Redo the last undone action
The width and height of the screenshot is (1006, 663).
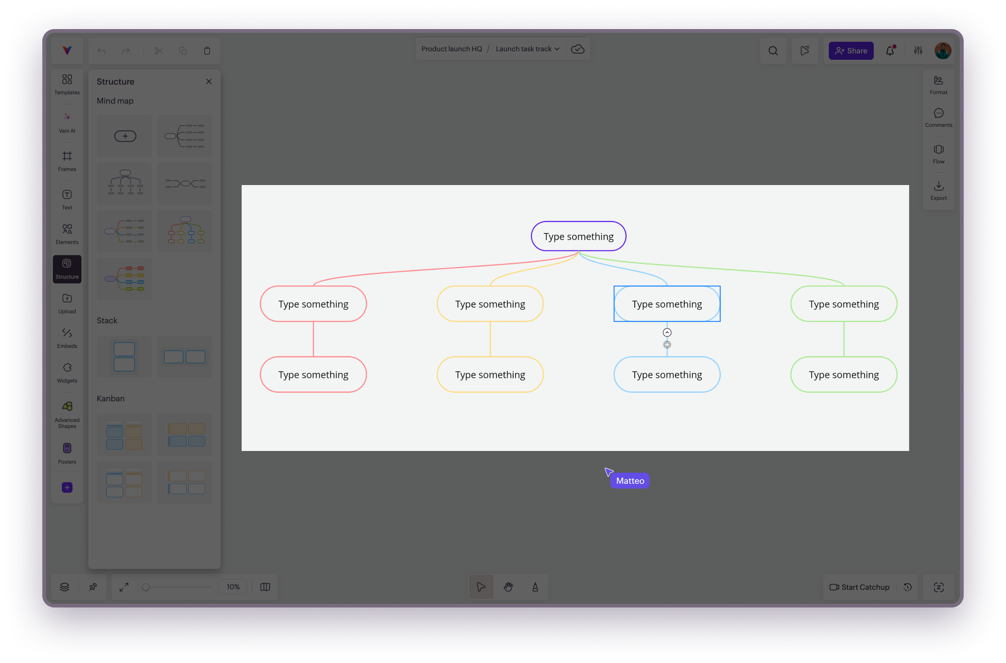pos(125,51)
